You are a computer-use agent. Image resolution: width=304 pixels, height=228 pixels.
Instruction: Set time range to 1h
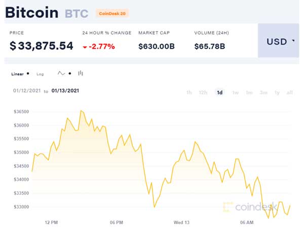(x=189, y=93)
